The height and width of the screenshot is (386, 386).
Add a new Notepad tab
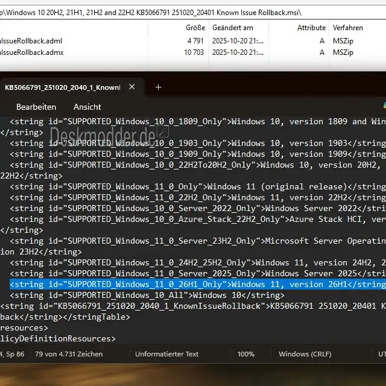click(x=158, y=87)
